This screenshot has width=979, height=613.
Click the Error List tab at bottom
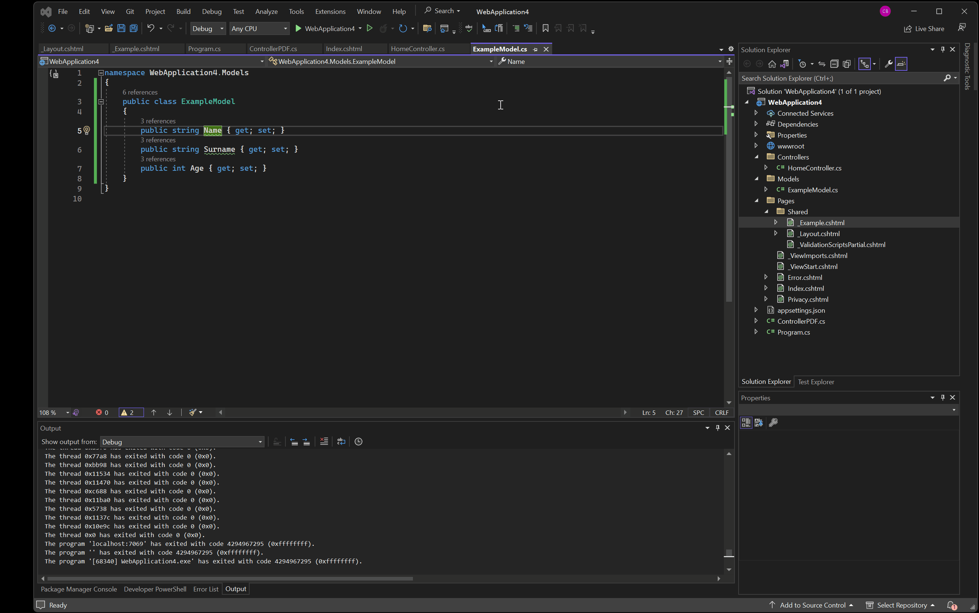pyautogui.click(x=206, y=588)
